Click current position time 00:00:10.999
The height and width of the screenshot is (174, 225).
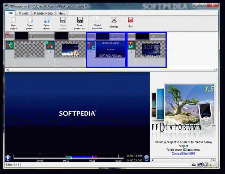point(134,156)
